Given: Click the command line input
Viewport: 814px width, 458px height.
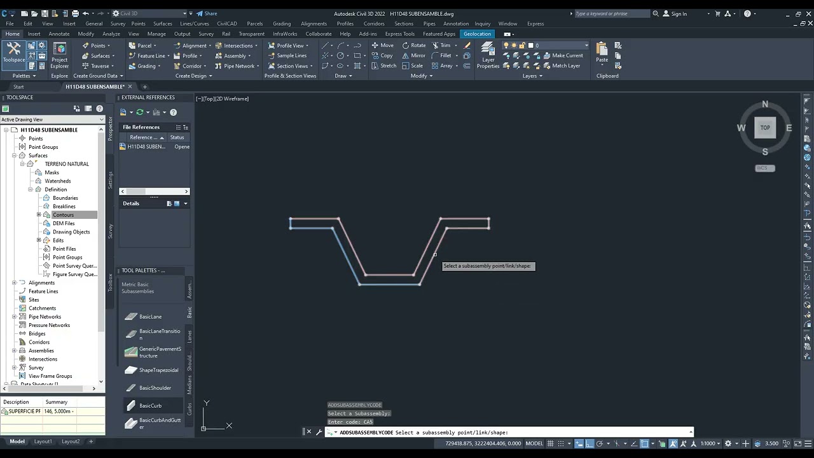Looking at the screenshot, I should click(509, 433).
